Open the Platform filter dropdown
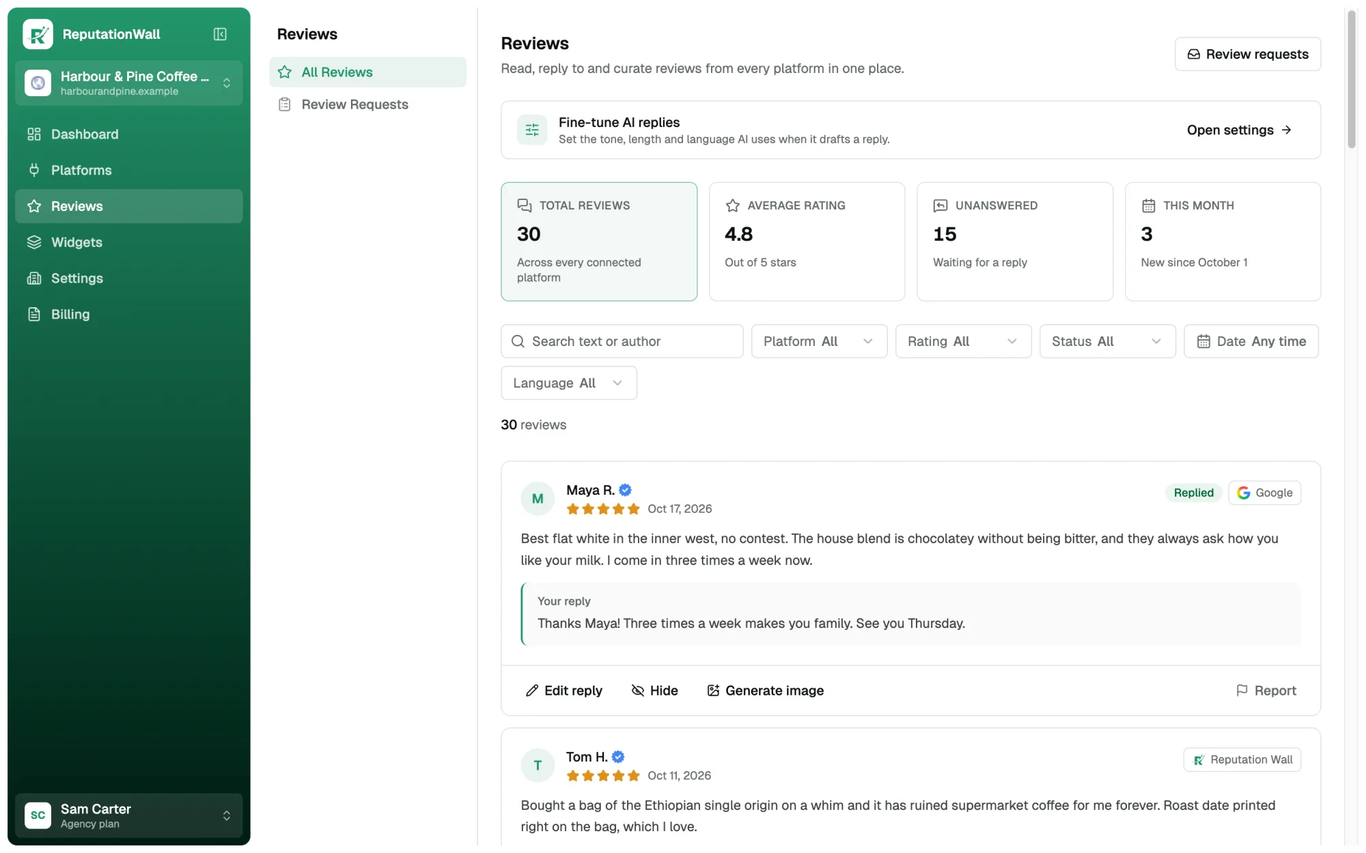1366x853 pixels. click(x=819, y=341)
